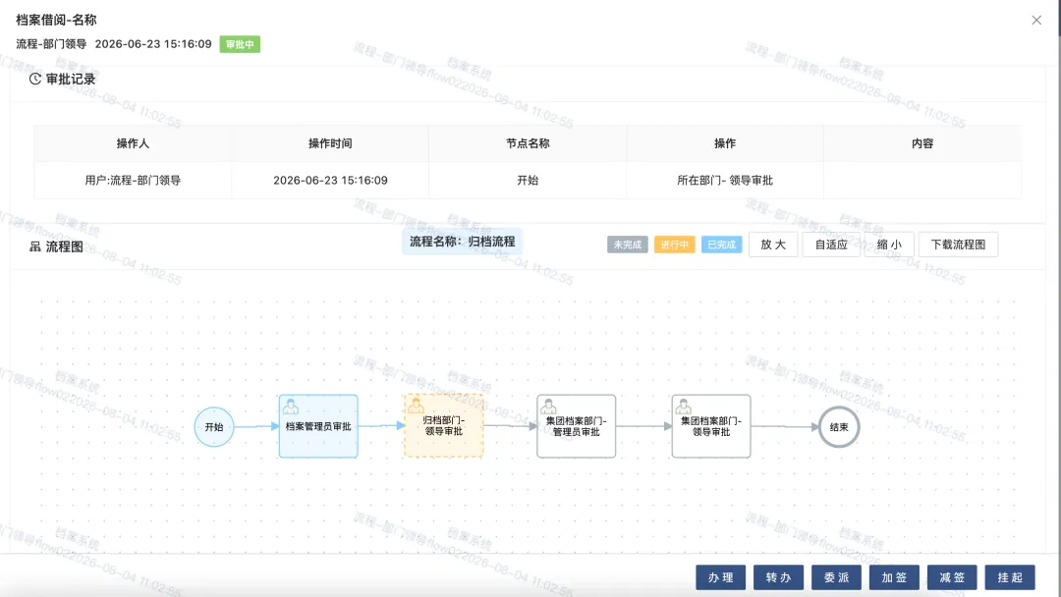Click the hierarchy icon beside 流程图
Screen dimensions: 1061x597
35,246
